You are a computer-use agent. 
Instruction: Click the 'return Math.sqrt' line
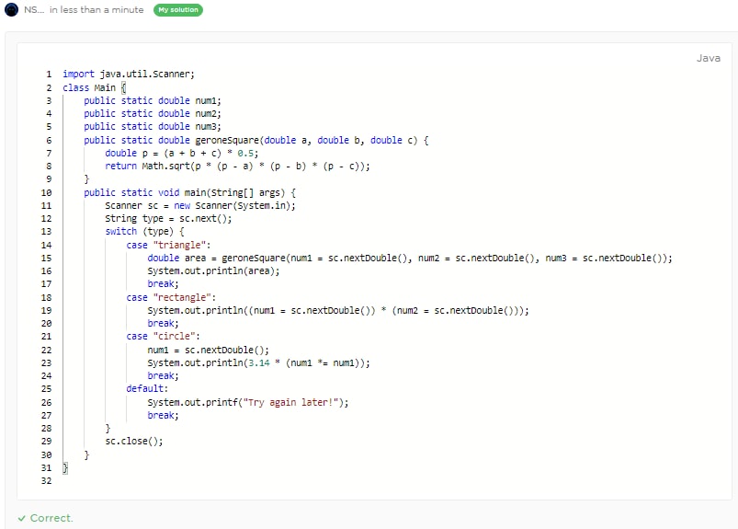[x=237, y=167]
